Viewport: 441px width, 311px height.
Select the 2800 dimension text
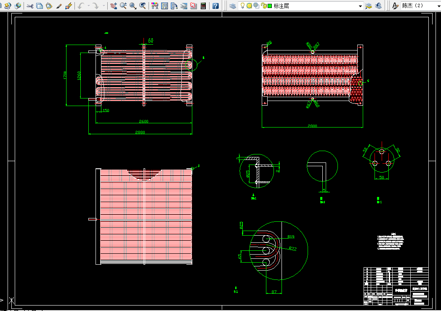point(312,126)
